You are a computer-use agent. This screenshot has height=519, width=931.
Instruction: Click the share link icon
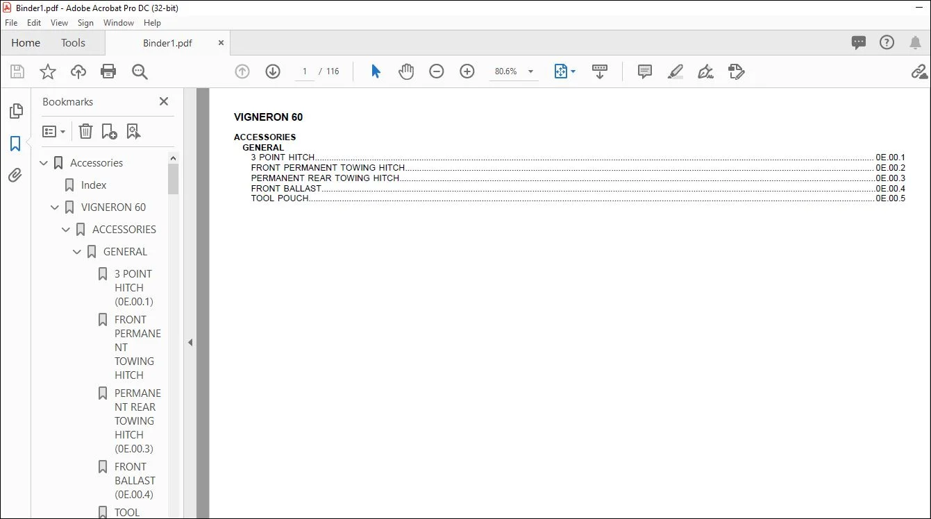point(919,71)
